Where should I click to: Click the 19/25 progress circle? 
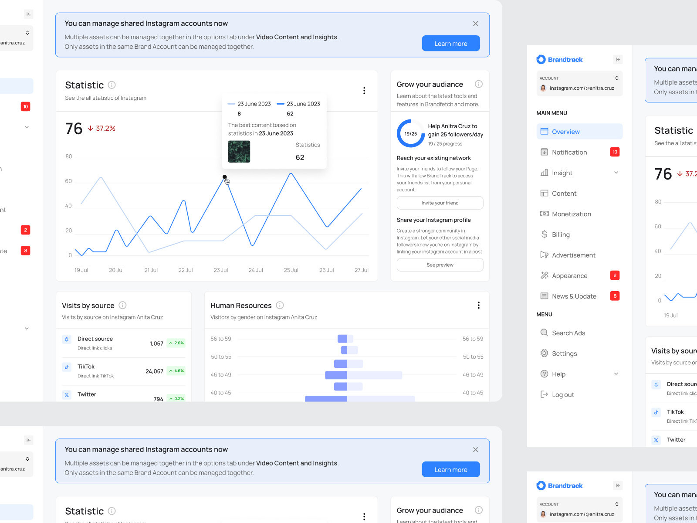coord(409,134)
